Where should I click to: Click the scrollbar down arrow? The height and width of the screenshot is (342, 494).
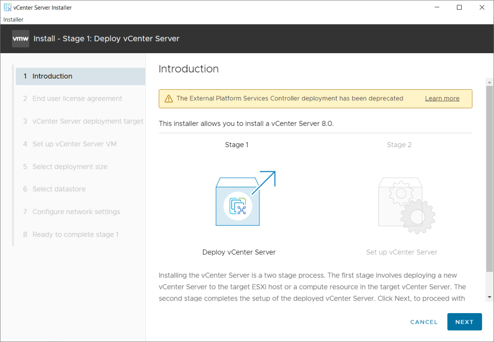(x=490, y=297)
